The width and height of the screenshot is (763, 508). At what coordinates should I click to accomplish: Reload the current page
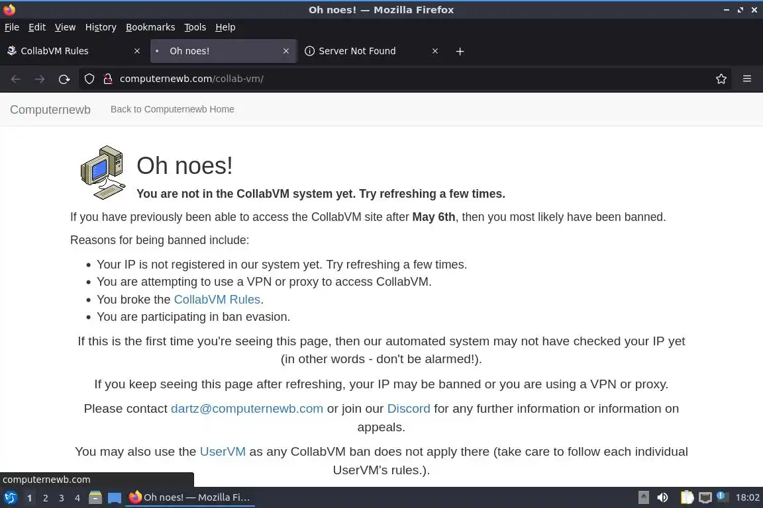pyautogui.click(x=64, y=79)
